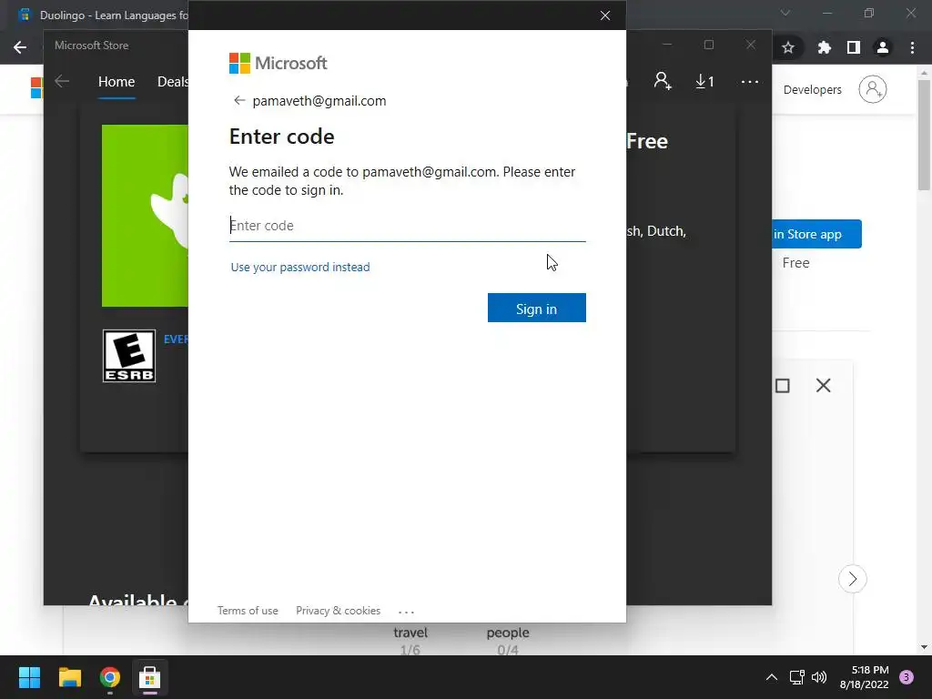Click the Microsoft logo on the web page
The width and height of the screenshot is (932, 699).
click(36, 88)
